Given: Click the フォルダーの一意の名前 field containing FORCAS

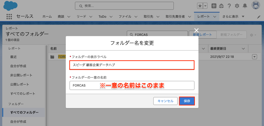Looking at the screenshot, I should 132,85.
